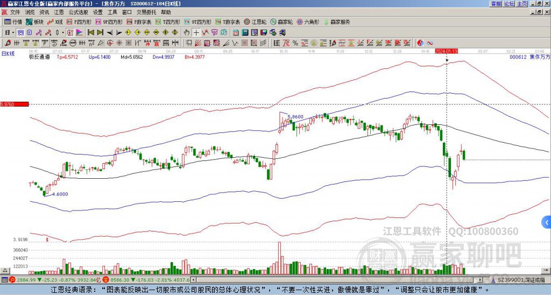The image size is (551, 295).
Task: Click the blue infinity wave icon
Action: click(430, 43)
